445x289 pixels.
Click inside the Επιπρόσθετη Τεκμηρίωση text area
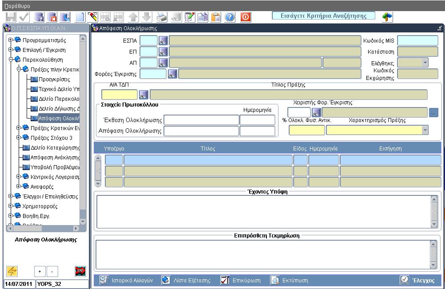click(x=264, y=254)
